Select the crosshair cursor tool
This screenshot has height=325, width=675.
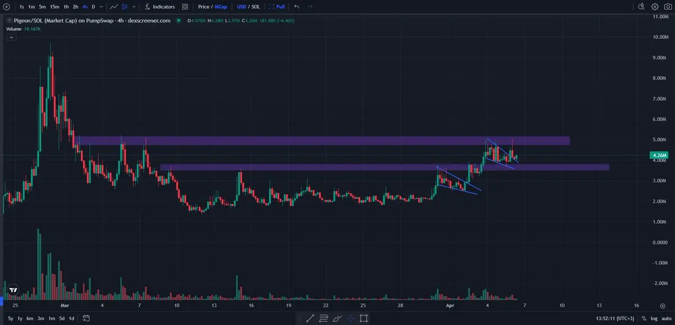350,319
